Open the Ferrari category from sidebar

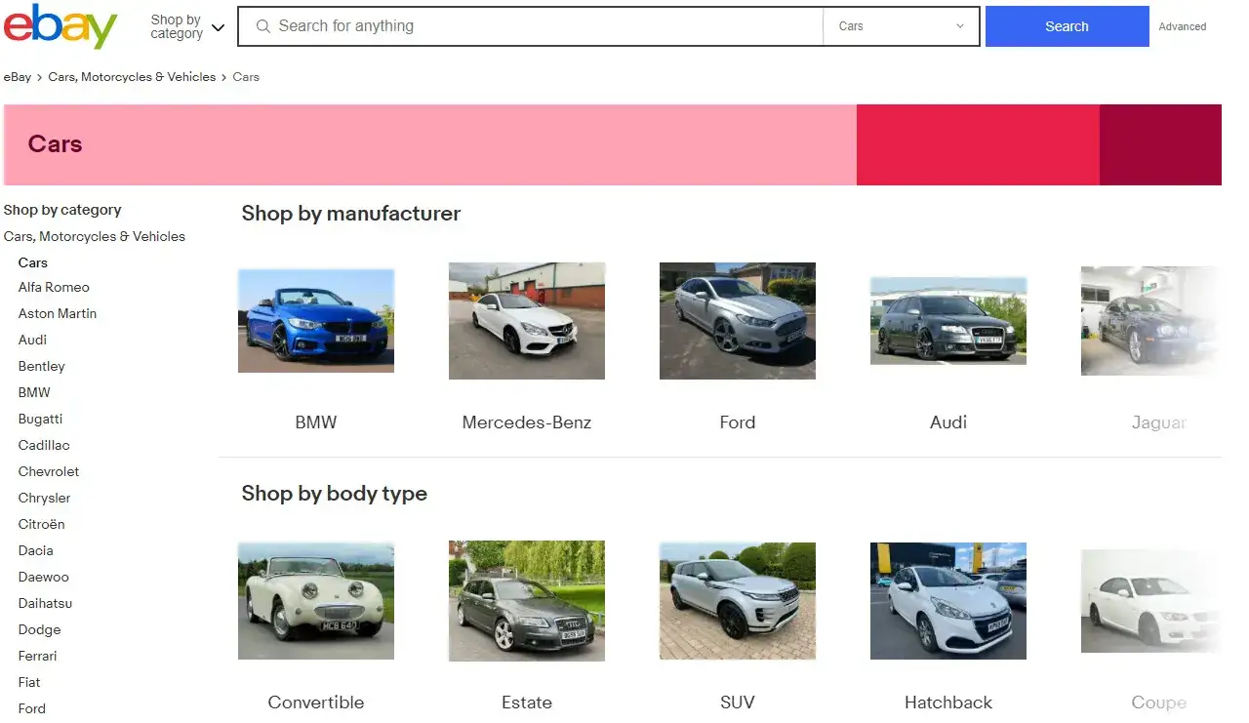coord(37,656)
